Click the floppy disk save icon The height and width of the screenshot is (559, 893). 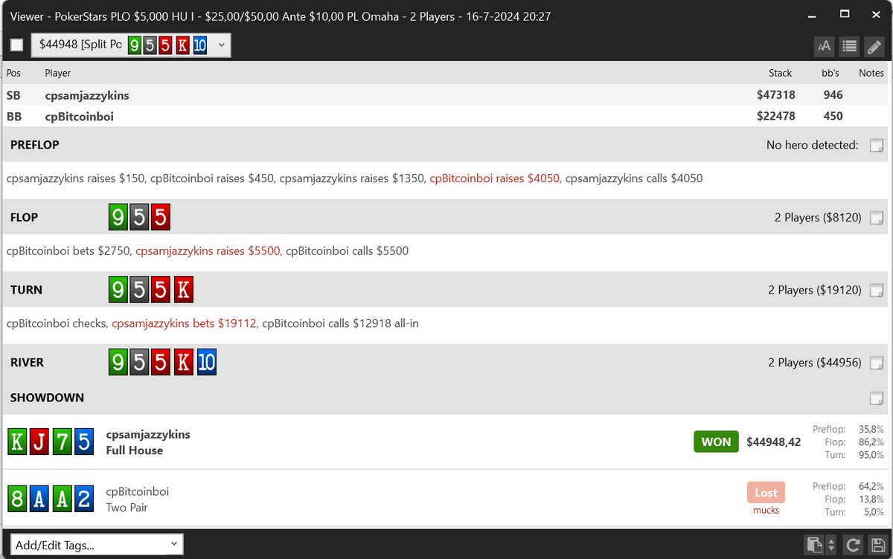[877, 544]
